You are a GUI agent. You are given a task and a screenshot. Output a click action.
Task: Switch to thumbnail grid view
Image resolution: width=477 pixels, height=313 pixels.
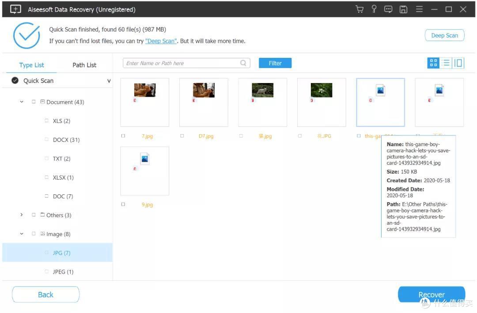pos(433,63)
